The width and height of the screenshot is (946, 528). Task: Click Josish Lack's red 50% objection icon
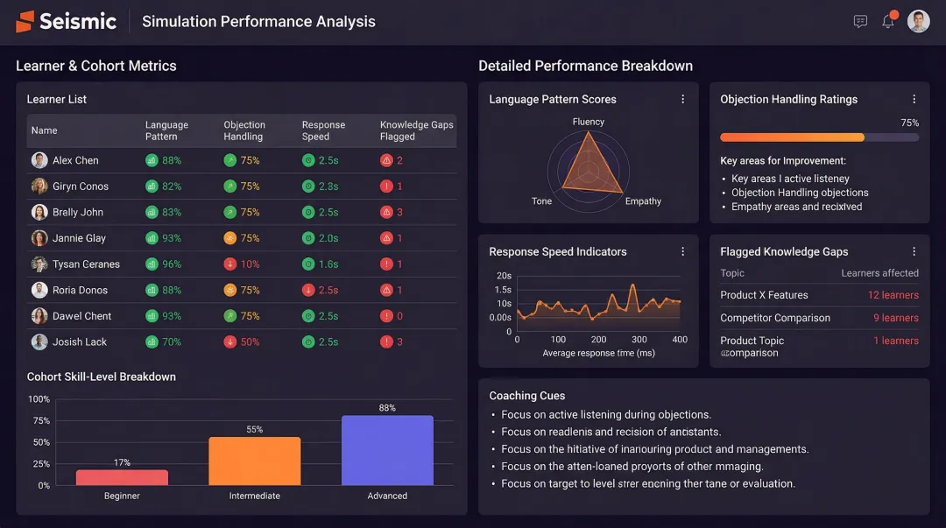(x=229, y=341)
